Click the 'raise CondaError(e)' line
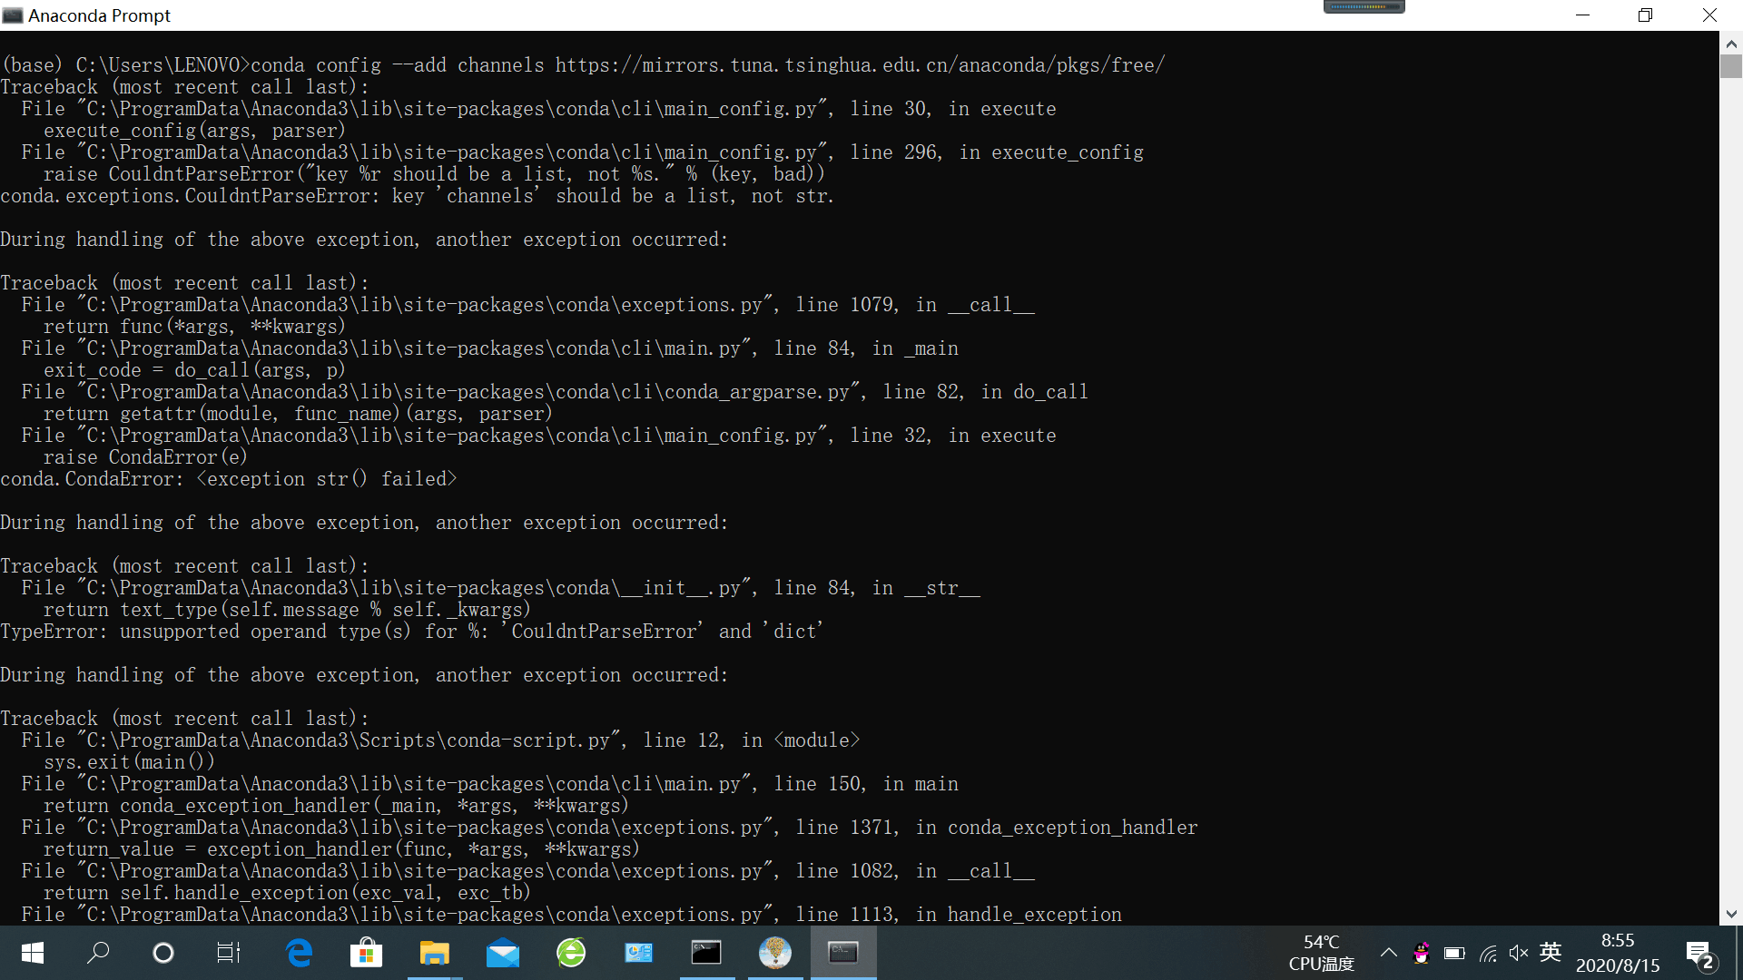This screenshot has width=1743, height=980. click(145, 457)
